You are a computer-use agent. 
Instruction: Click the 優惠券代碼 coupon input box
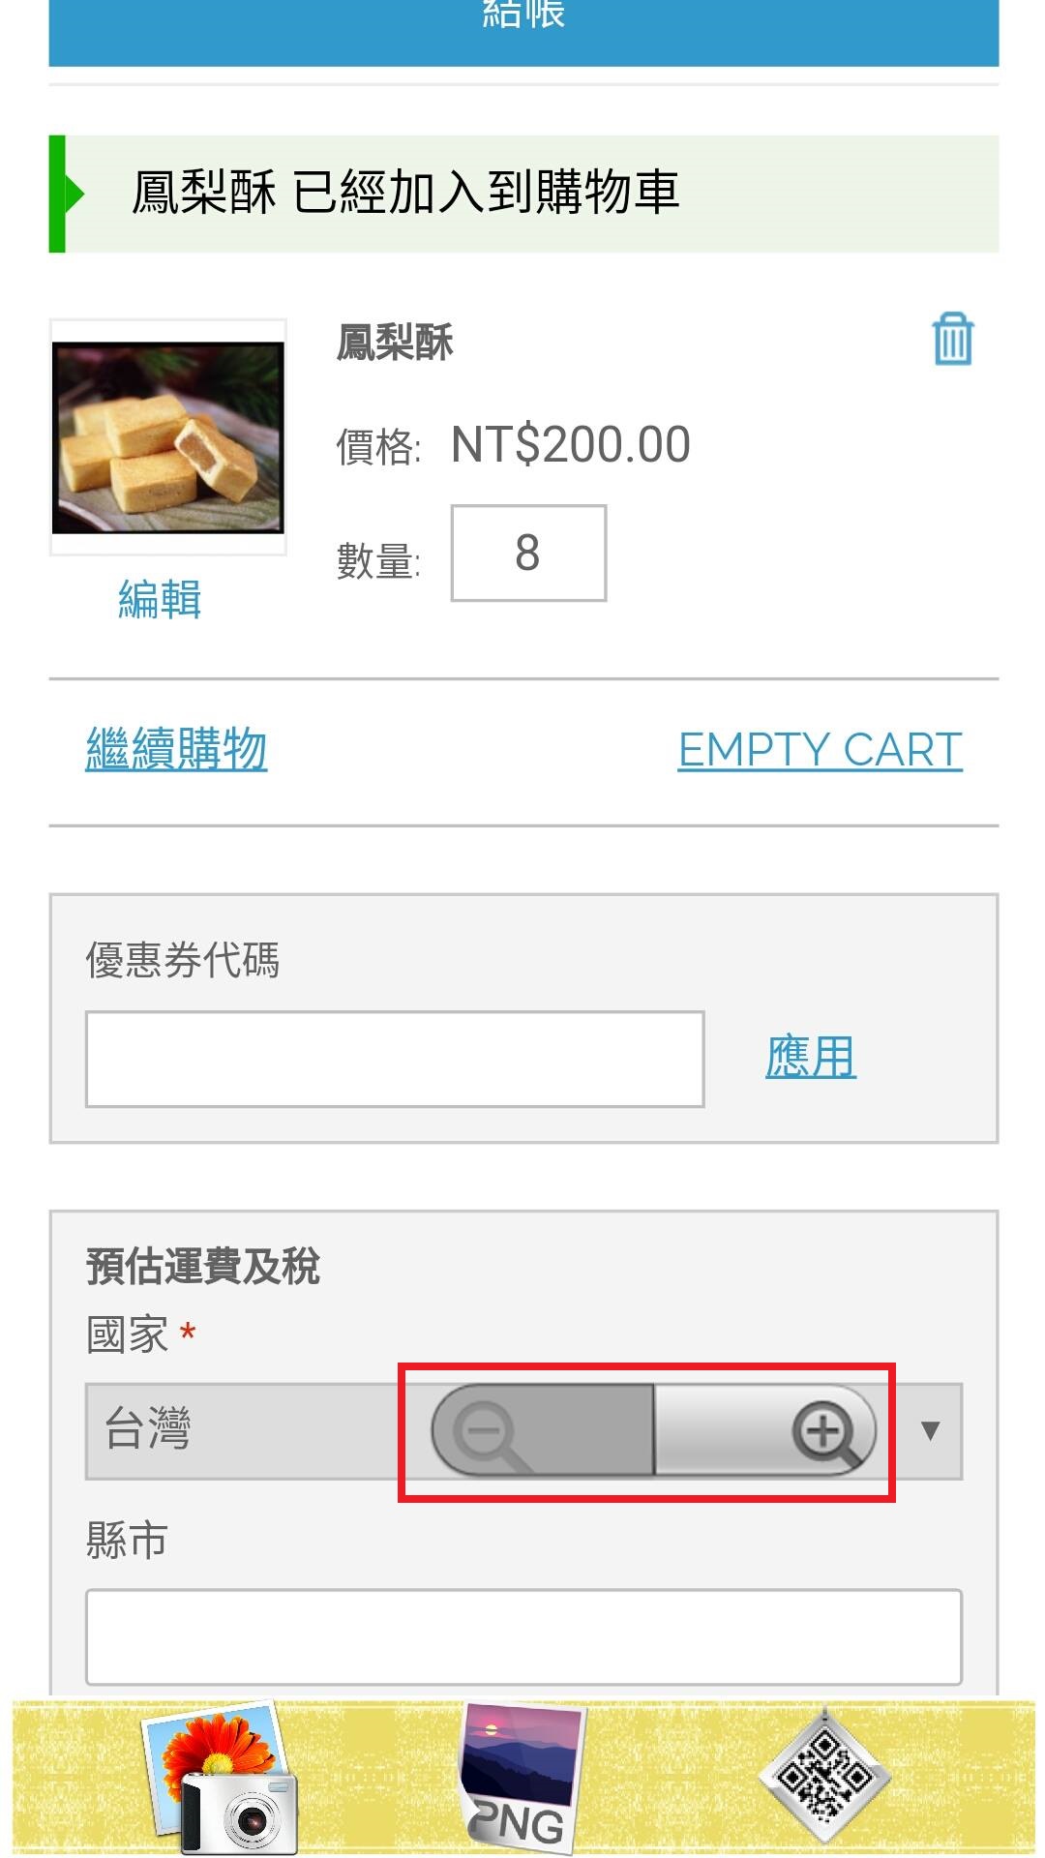pos(394,1059)
